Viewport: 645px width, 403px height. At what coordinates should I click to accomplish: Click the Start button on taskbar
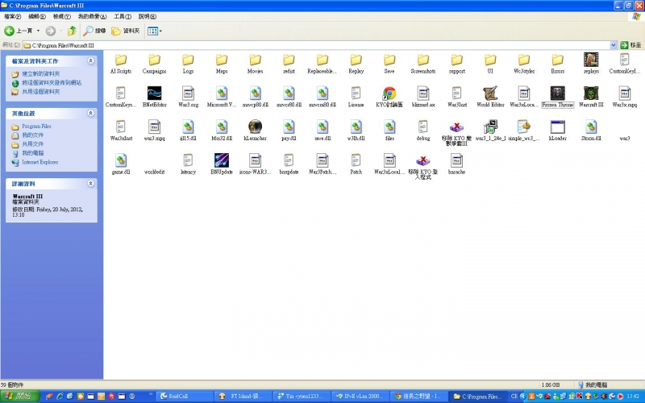(19, 397)
